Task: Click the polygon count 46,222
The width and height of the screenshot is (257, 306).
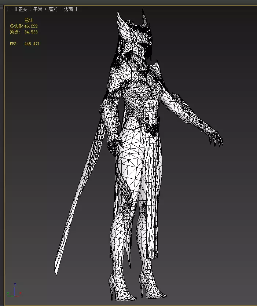Action: point(31,26)
